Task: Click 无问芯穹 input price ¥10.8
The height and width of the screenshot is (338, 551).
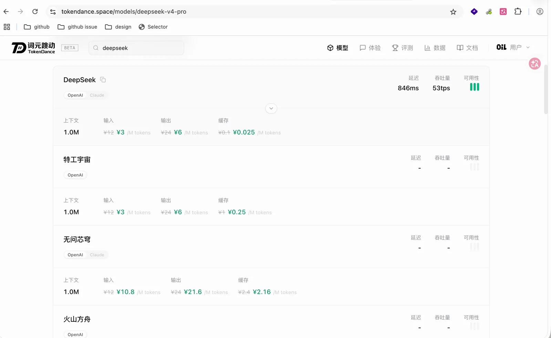Action: (125, 292)
